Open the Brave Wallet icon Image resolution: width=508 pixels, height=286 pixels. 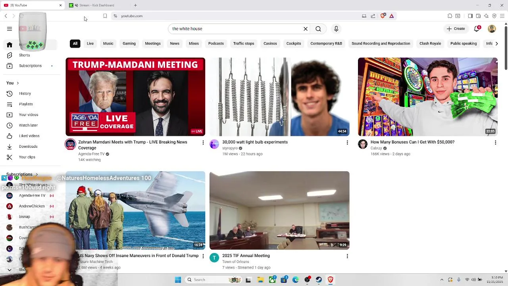pyautogui.click(x=478, y=16)
